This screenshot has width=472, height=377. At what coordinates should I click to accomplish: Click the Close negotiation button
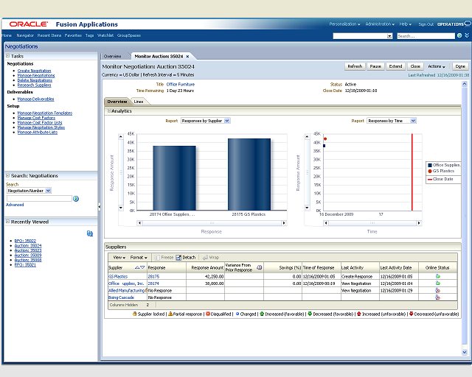tap(415, 66)
